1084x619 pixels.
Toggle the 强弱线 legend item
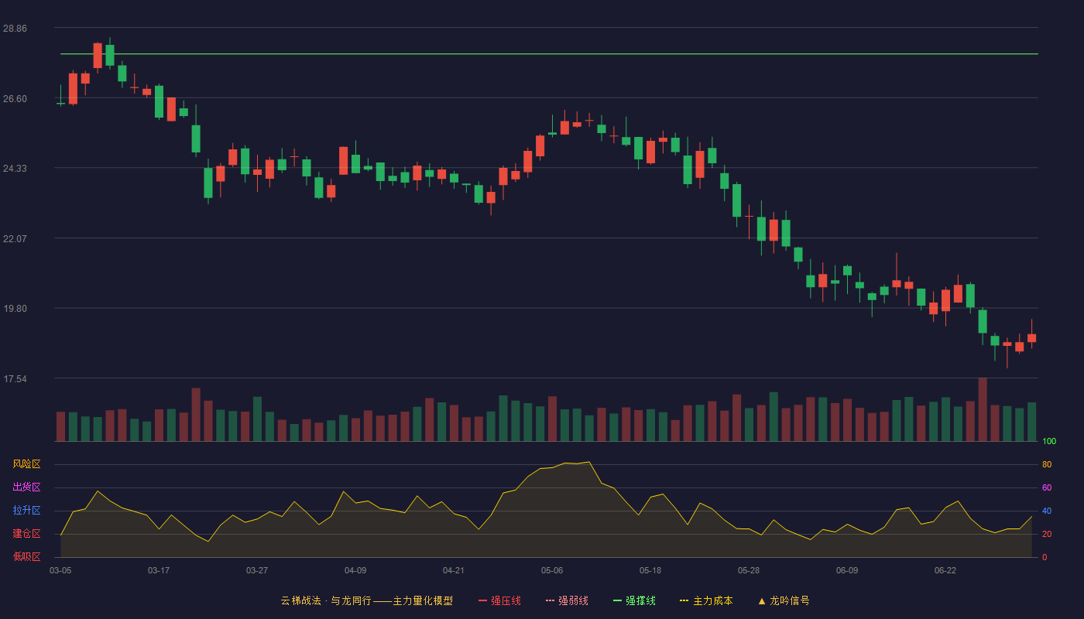point(567,600)
